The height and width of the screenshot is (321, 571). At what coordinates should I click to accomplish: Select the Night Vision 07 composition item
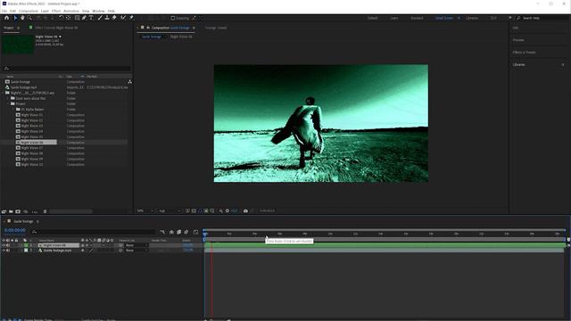(32, 148)
